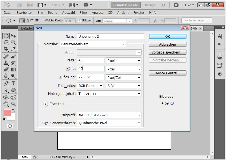Image resolution: width=226 pixels, height=160 pixels.
Task: Select the Spot Healing Brush tool
Action: pos(6,56)
